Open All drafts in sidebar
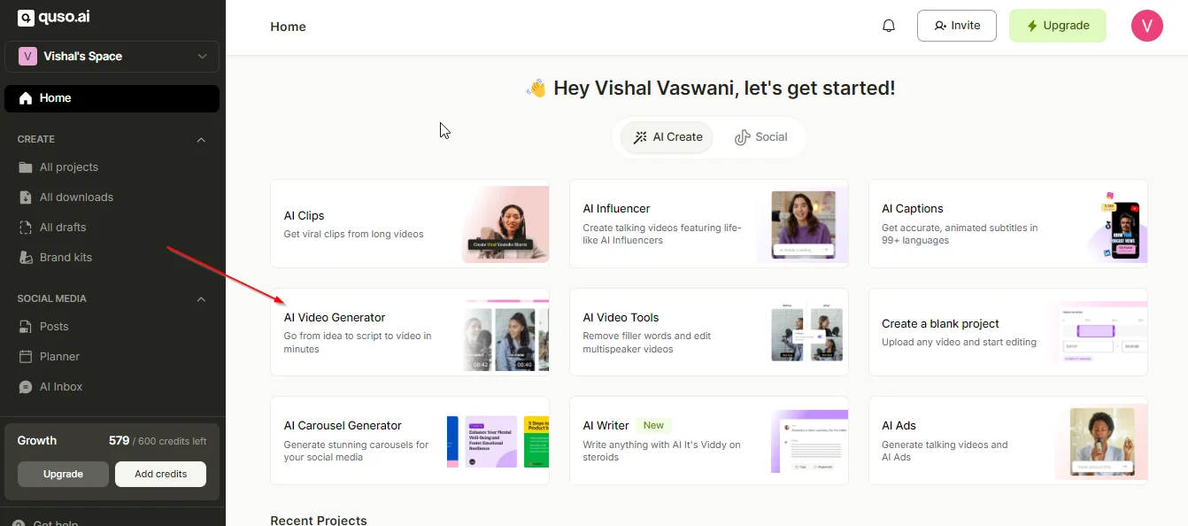This screenshot has height=526, width=1188. (x=112, y=228)
